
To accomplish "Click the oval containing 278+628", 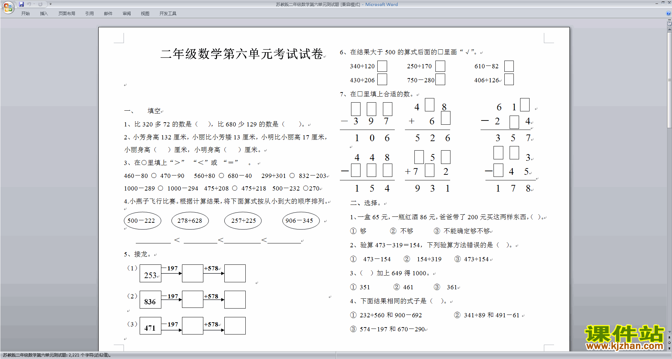I will [x=190, y=221].
